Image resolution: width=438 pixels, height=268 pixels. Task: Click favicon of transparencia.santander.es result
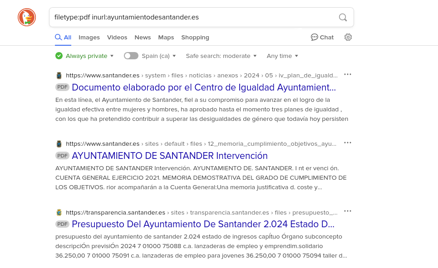click(x=59, y=213)
